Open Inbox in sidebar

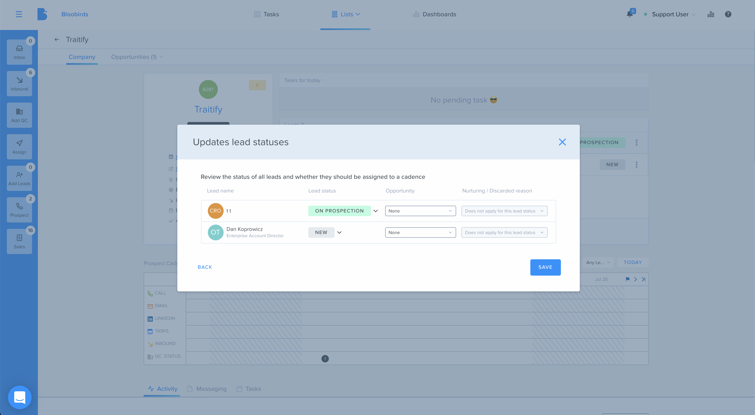[x=19, y=52]
